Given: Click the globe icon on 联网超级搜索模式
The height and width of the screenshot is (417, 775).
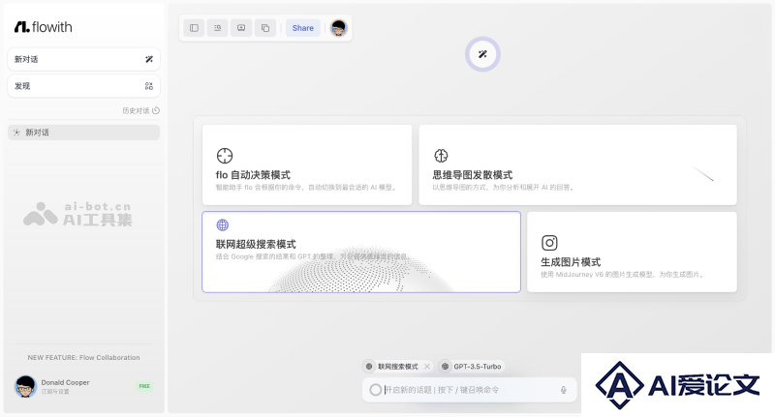Looking at the screenshot, I should (x=223, y=225).
